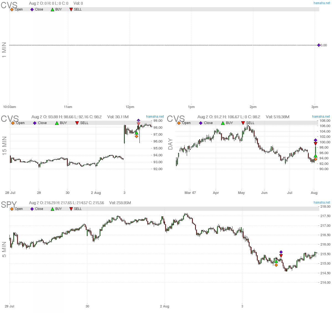Screen dimensions: 332x313
Task: Click the '108.00' price on CVS DAY axis
Action: click(325, 121)
